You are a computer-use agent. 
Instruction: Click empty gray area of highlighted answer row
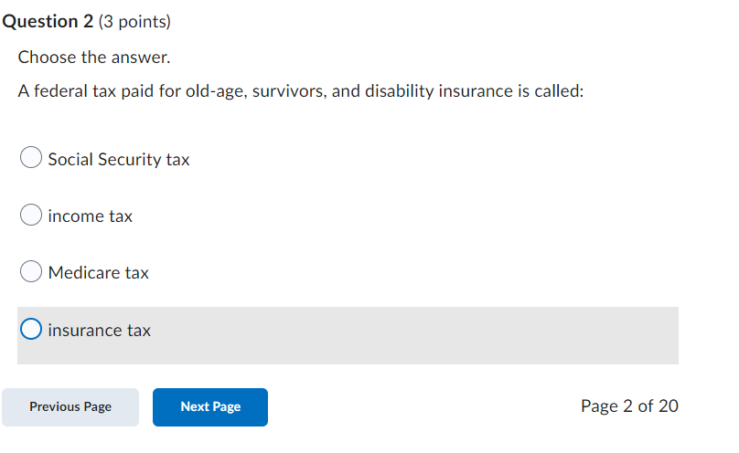(x=457, y=335)
